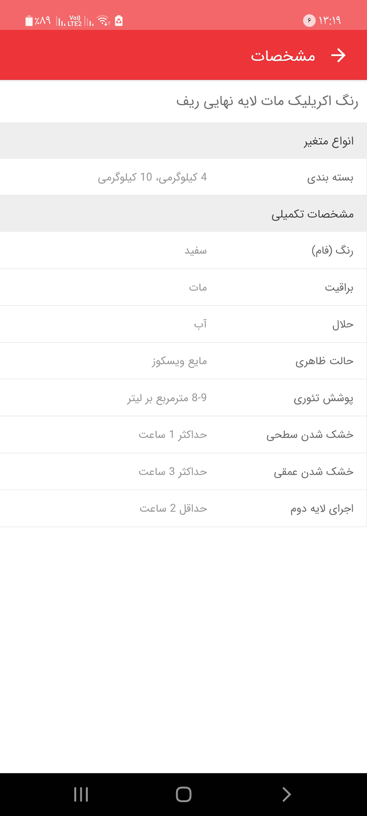Tap the براقیت gloss row
The image size is (367, 816).
click(x=183, y=287)
